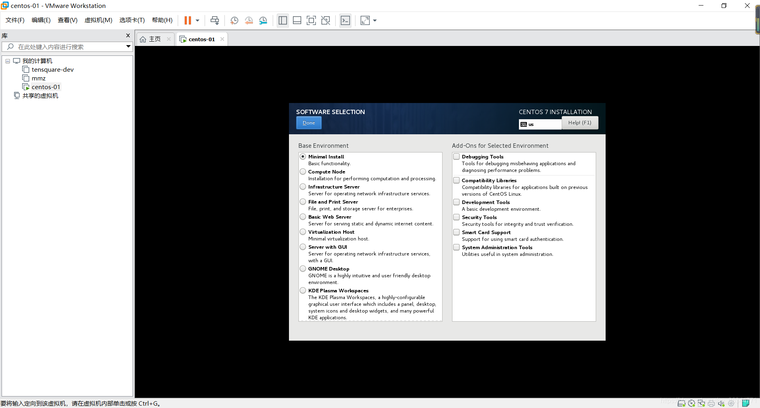Click the orange pause VM icon
The image size is (760, 408).
point(188,20)
